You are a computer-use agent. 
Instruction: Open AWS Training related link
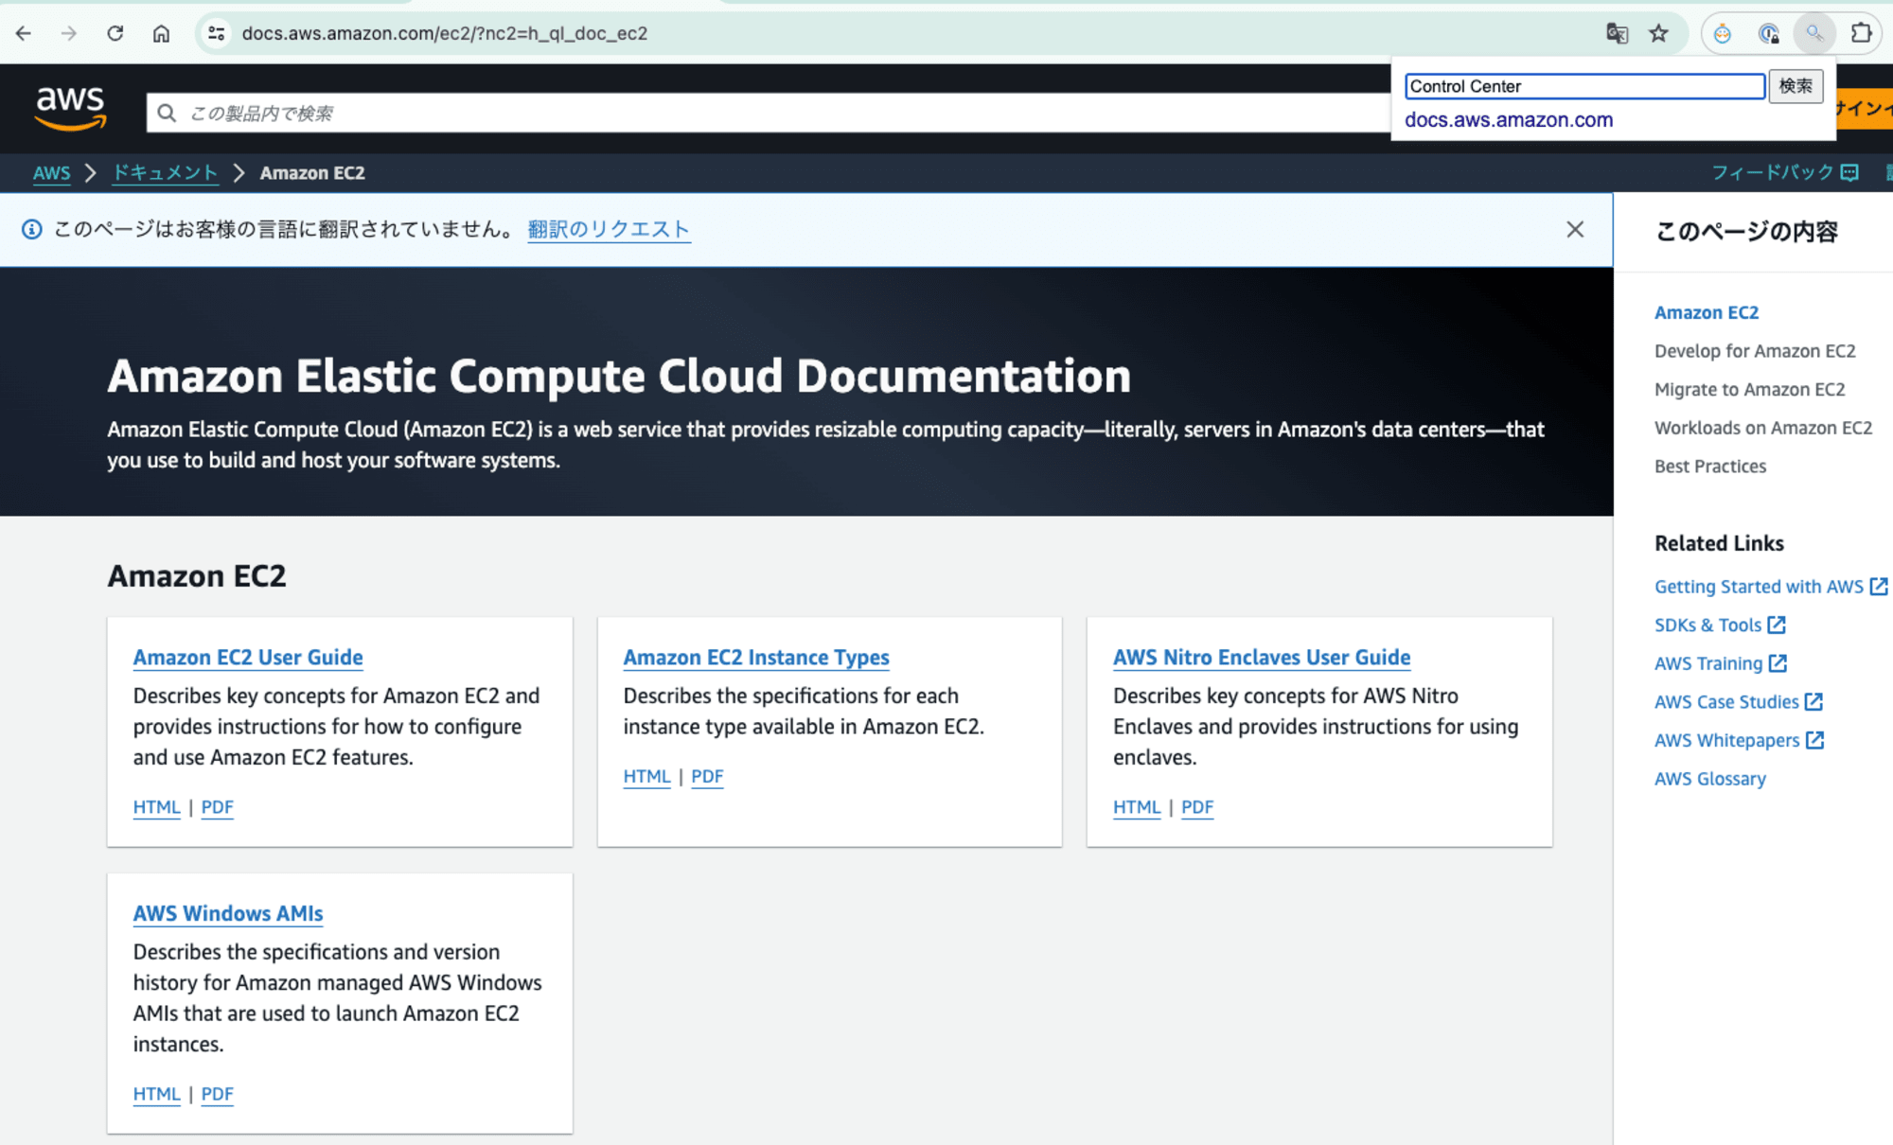[1708, 663]
